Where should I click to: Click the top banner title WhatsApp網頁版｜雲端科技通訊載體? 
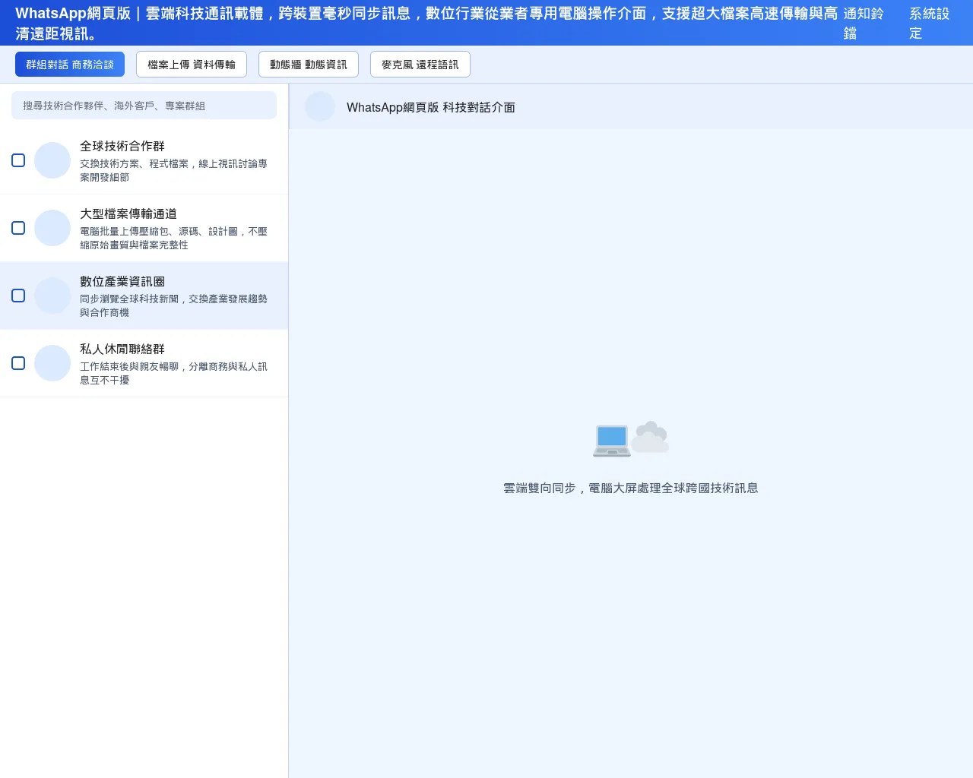coord(427,24)
